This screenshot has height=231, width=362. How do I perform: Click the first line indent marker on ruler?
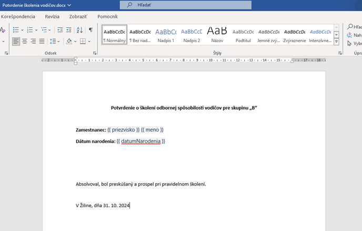75,59
